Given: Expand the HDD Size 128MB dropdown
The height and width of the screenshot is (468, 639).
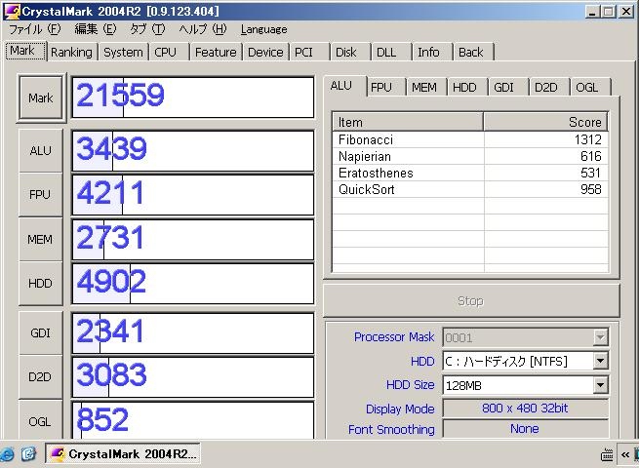Looking at the screenshot, I should 600,385.
